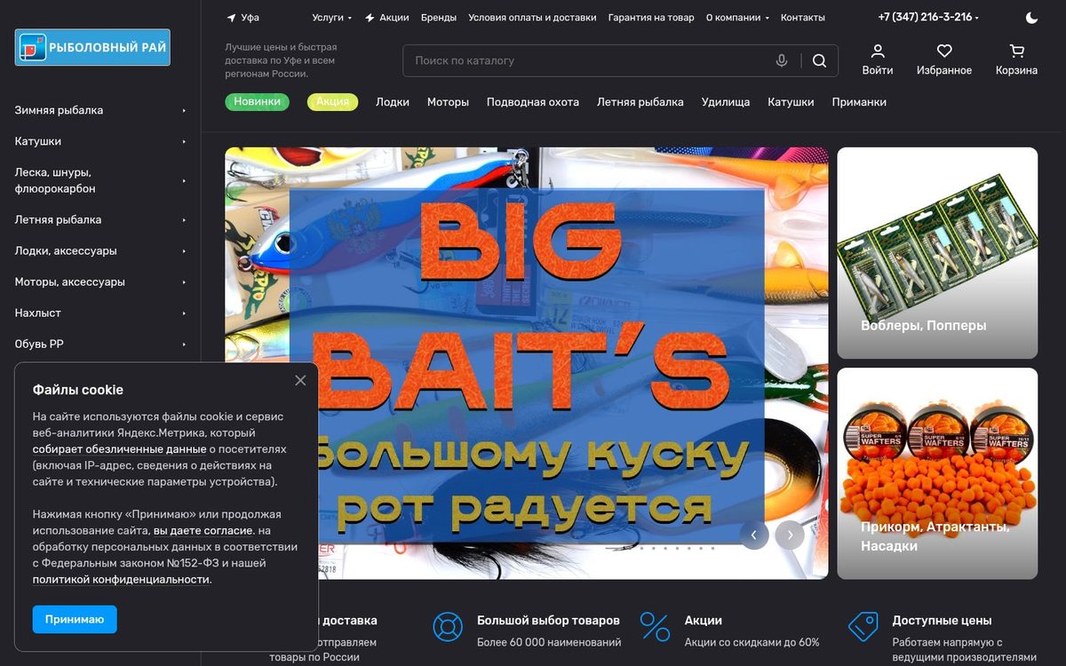Go to next banner slide arrow
The height and width of the screenshot is (666, 1066).
(790, 535)
